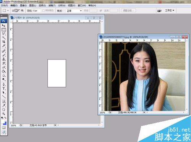
Task: Choose Add to Selection mode
Action: pos(16,10)
